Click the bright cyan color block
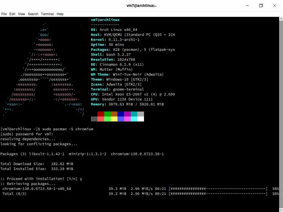The width and height of the screenshot is (283, 212). pyautogui.click(x=134, y=119)
